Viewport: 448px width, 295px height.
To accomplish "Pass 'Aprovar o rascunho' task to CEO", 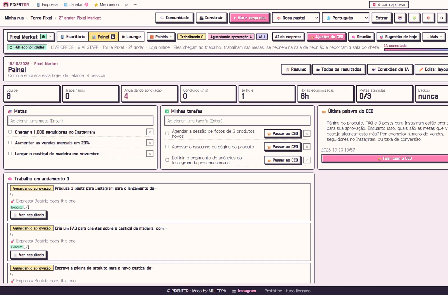I will (283, 147).
